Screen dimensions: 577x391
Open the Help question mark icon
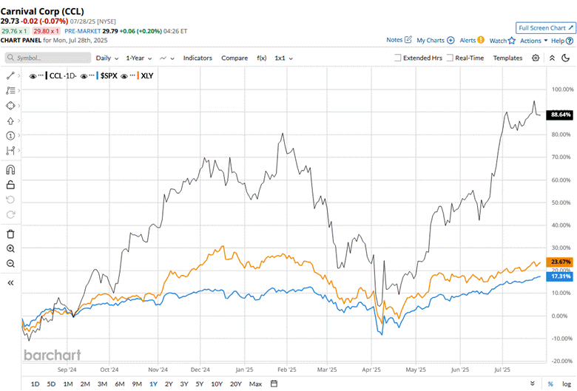click(570, 41)
